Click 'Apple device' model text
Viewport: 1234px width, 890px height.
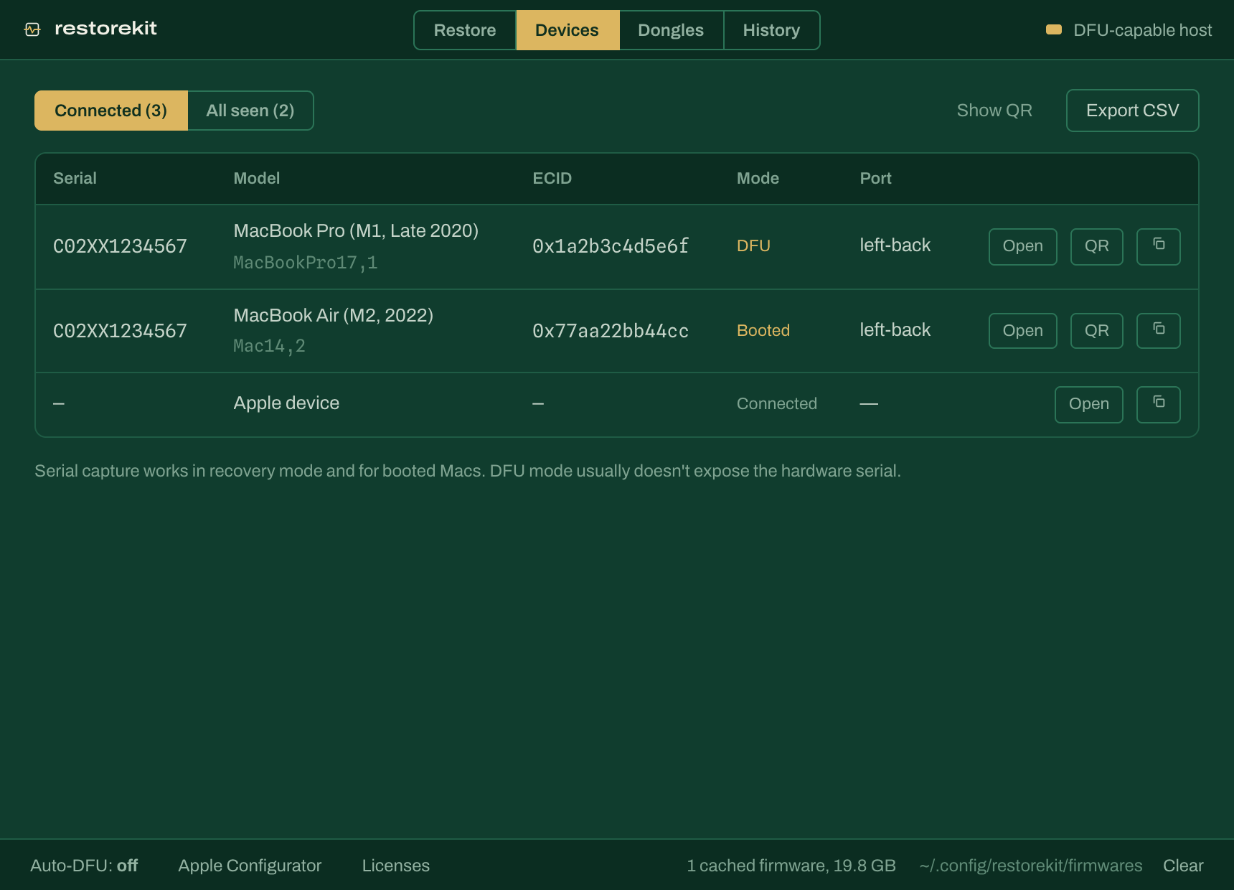point(286,403)
